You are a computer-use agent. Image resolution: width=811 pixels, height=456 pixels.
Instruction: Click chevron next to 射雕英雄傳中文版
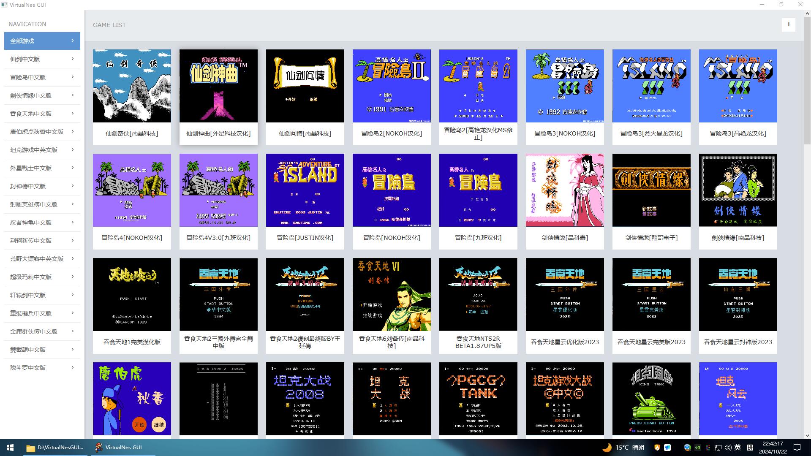(73, 204)
